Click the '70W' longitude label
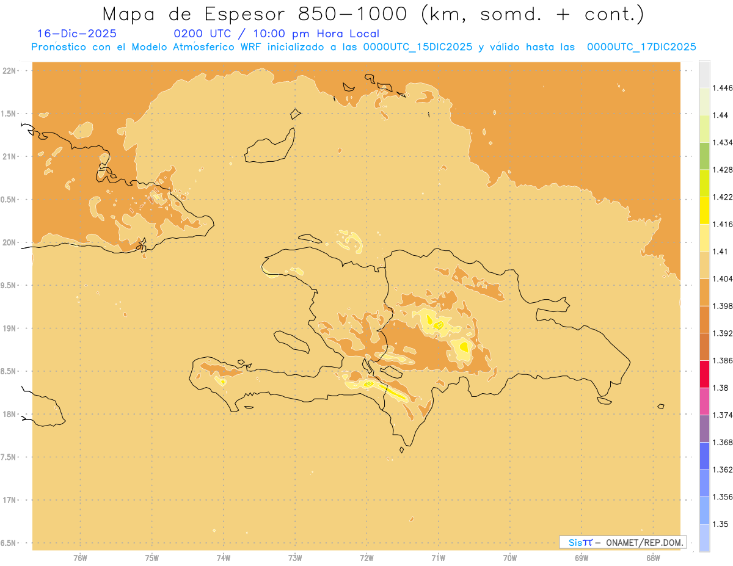 click(510, 558)
